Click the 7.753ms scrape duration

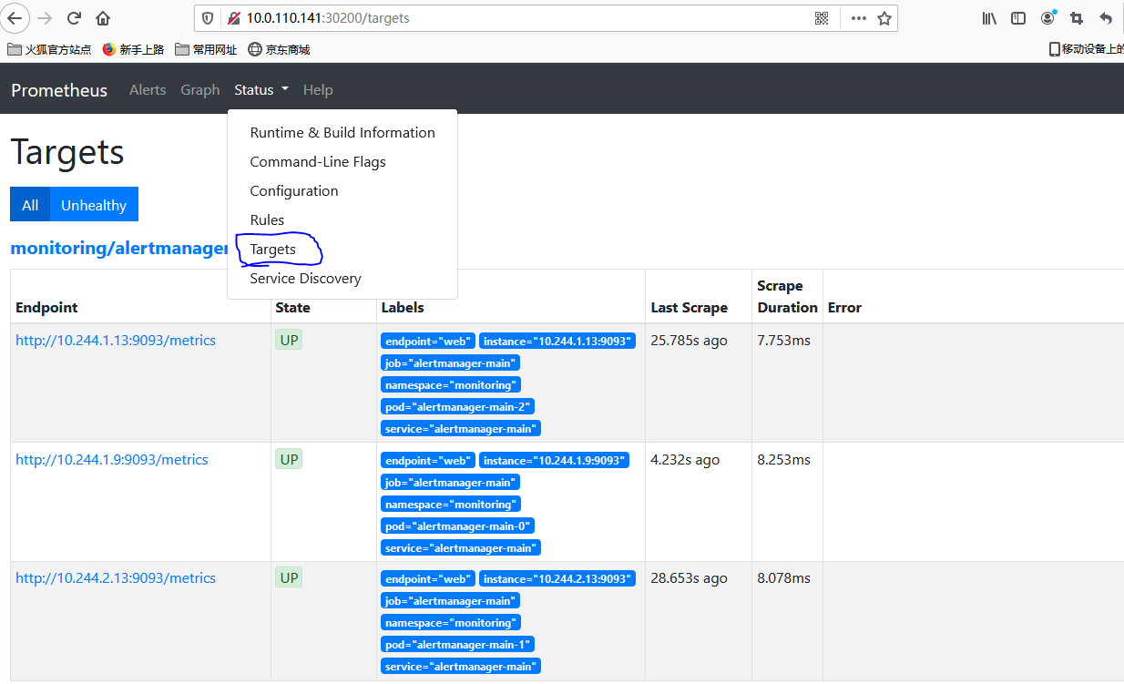coord(783,341)
